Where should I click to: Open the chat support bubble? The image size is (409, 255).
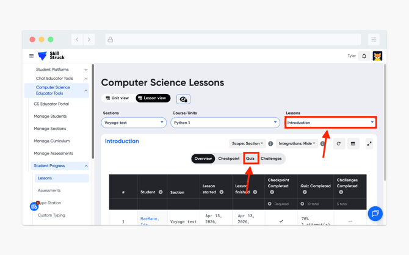[x=375, y=214]
